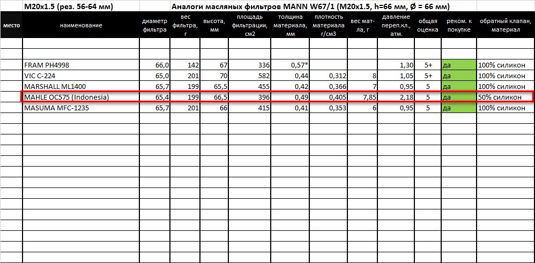The image size is (535, 263).
Task: Click the 'плотность материала г/см3' header
Action: [329, 25]
